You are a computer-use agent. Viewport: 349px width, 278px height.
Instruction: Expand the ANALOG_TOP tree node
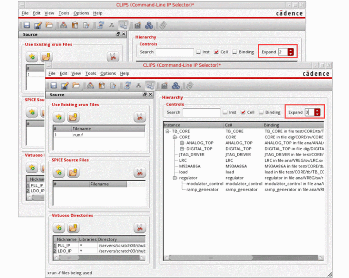click(182, 143)
